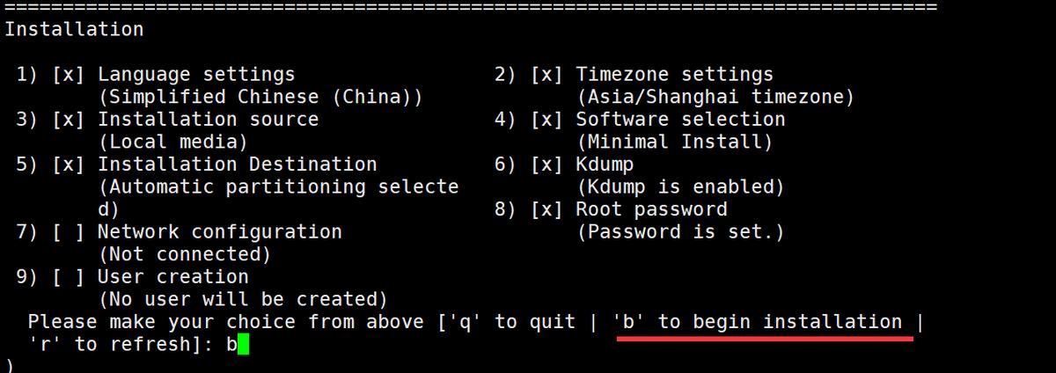This screenshot has height=373, width=1056.
Task: Select the Installation Destination entry
Action: coord(237,165)
